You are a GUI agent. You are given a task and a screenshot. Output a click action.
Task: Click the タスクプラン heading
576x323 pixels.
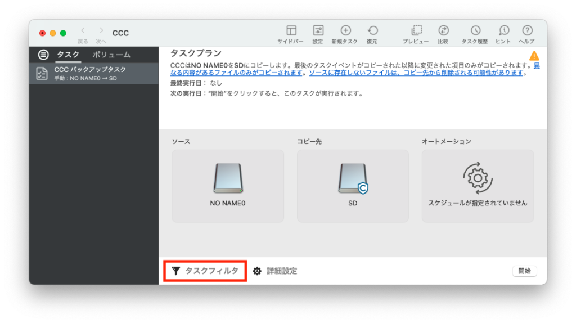click(196, 53)
